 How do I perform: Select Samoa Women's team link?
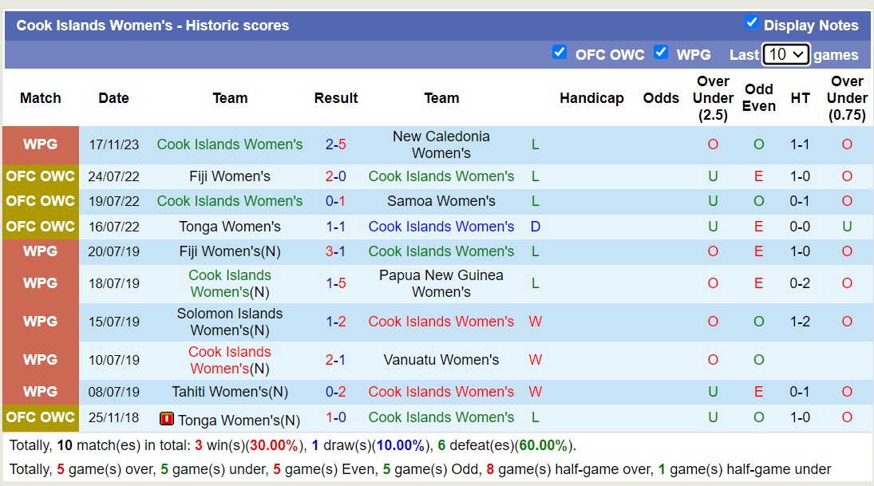click(441, 201)
